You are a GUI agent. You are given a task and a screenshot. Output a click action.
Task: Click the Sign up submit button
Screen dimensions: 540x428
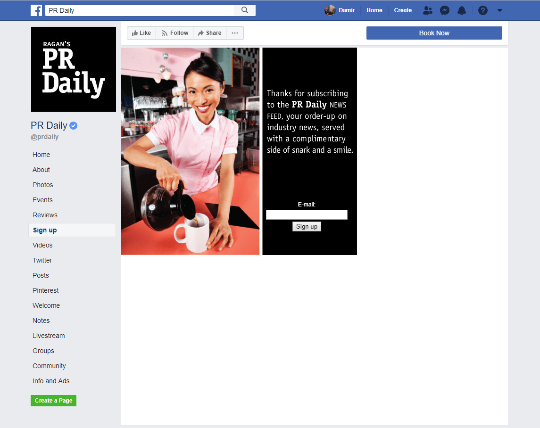pyautogui.click(x=307, y=227)
